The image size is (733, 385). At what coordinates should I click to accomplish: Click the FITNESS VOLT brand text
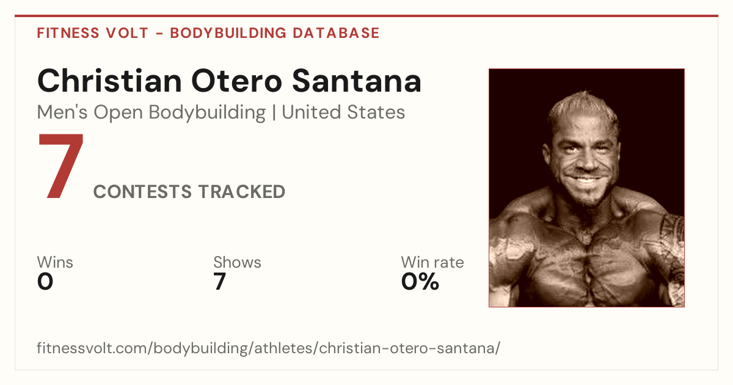tap(92, 33)
